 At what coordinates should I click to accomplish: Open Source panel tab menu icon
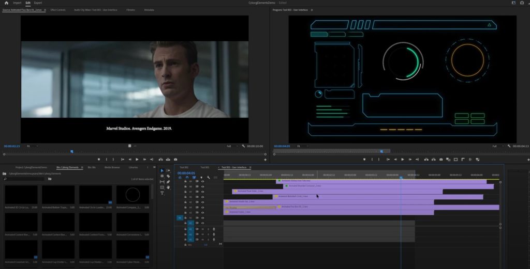point(45,10)
